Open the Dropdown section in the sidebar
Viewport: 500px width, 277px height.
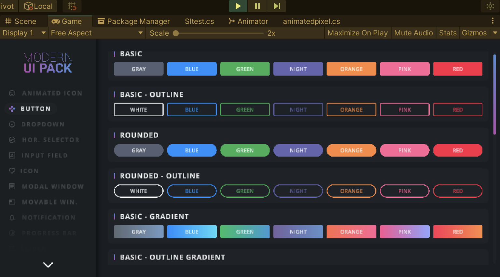click(x=43, y=124)
